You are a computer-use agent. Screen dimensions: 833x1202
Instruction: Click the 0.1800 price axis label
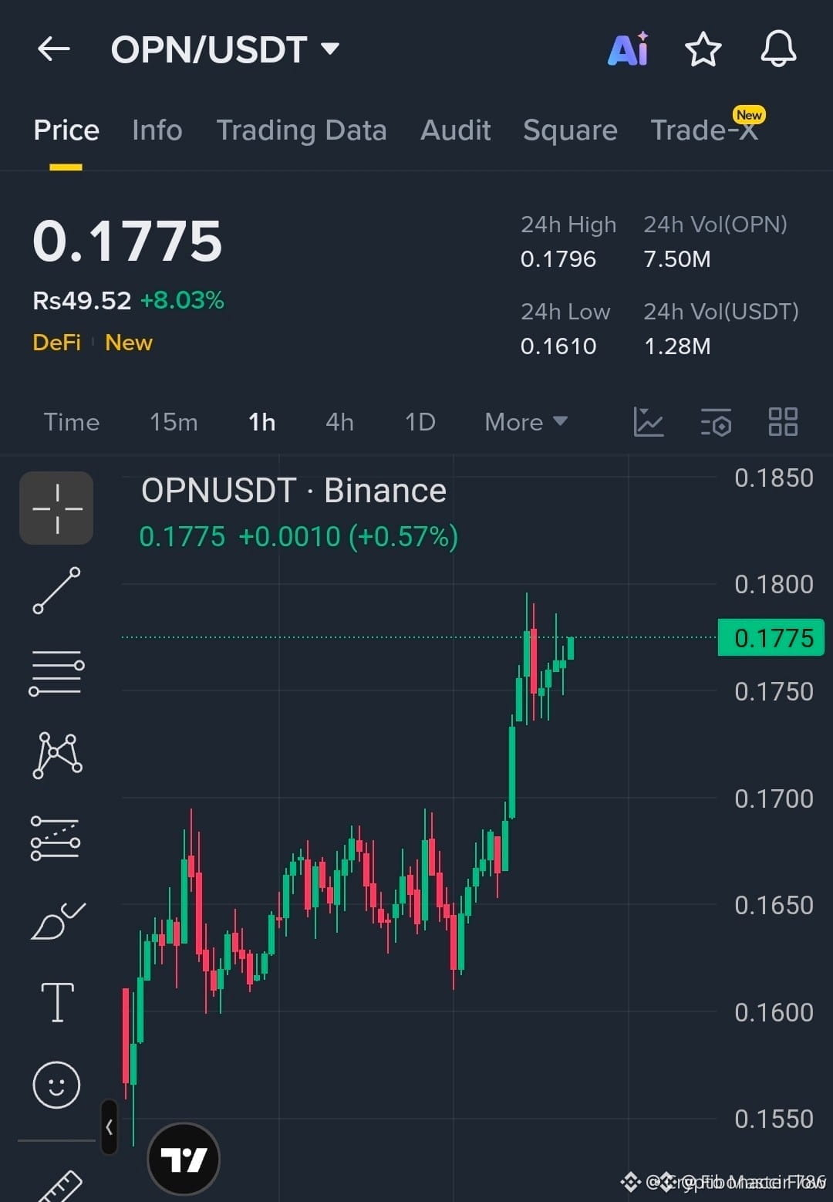[774, 585]
